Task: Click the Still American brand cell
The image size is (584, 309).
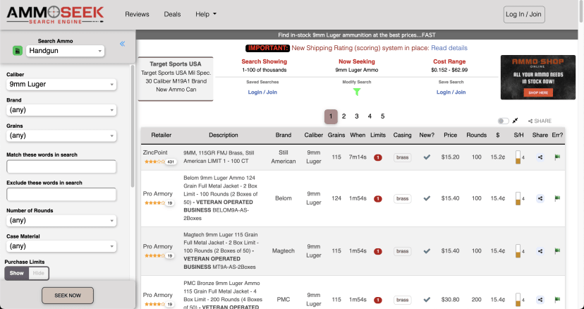Action: point(284,157)
